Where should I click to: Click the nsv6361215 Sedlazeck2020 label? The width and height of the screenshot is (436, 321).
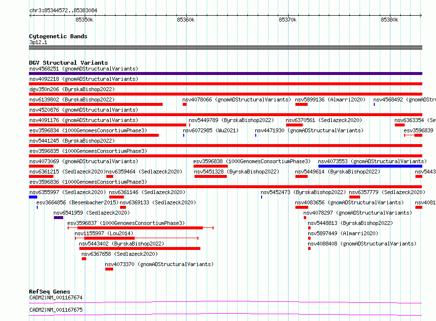pos(68,172)
